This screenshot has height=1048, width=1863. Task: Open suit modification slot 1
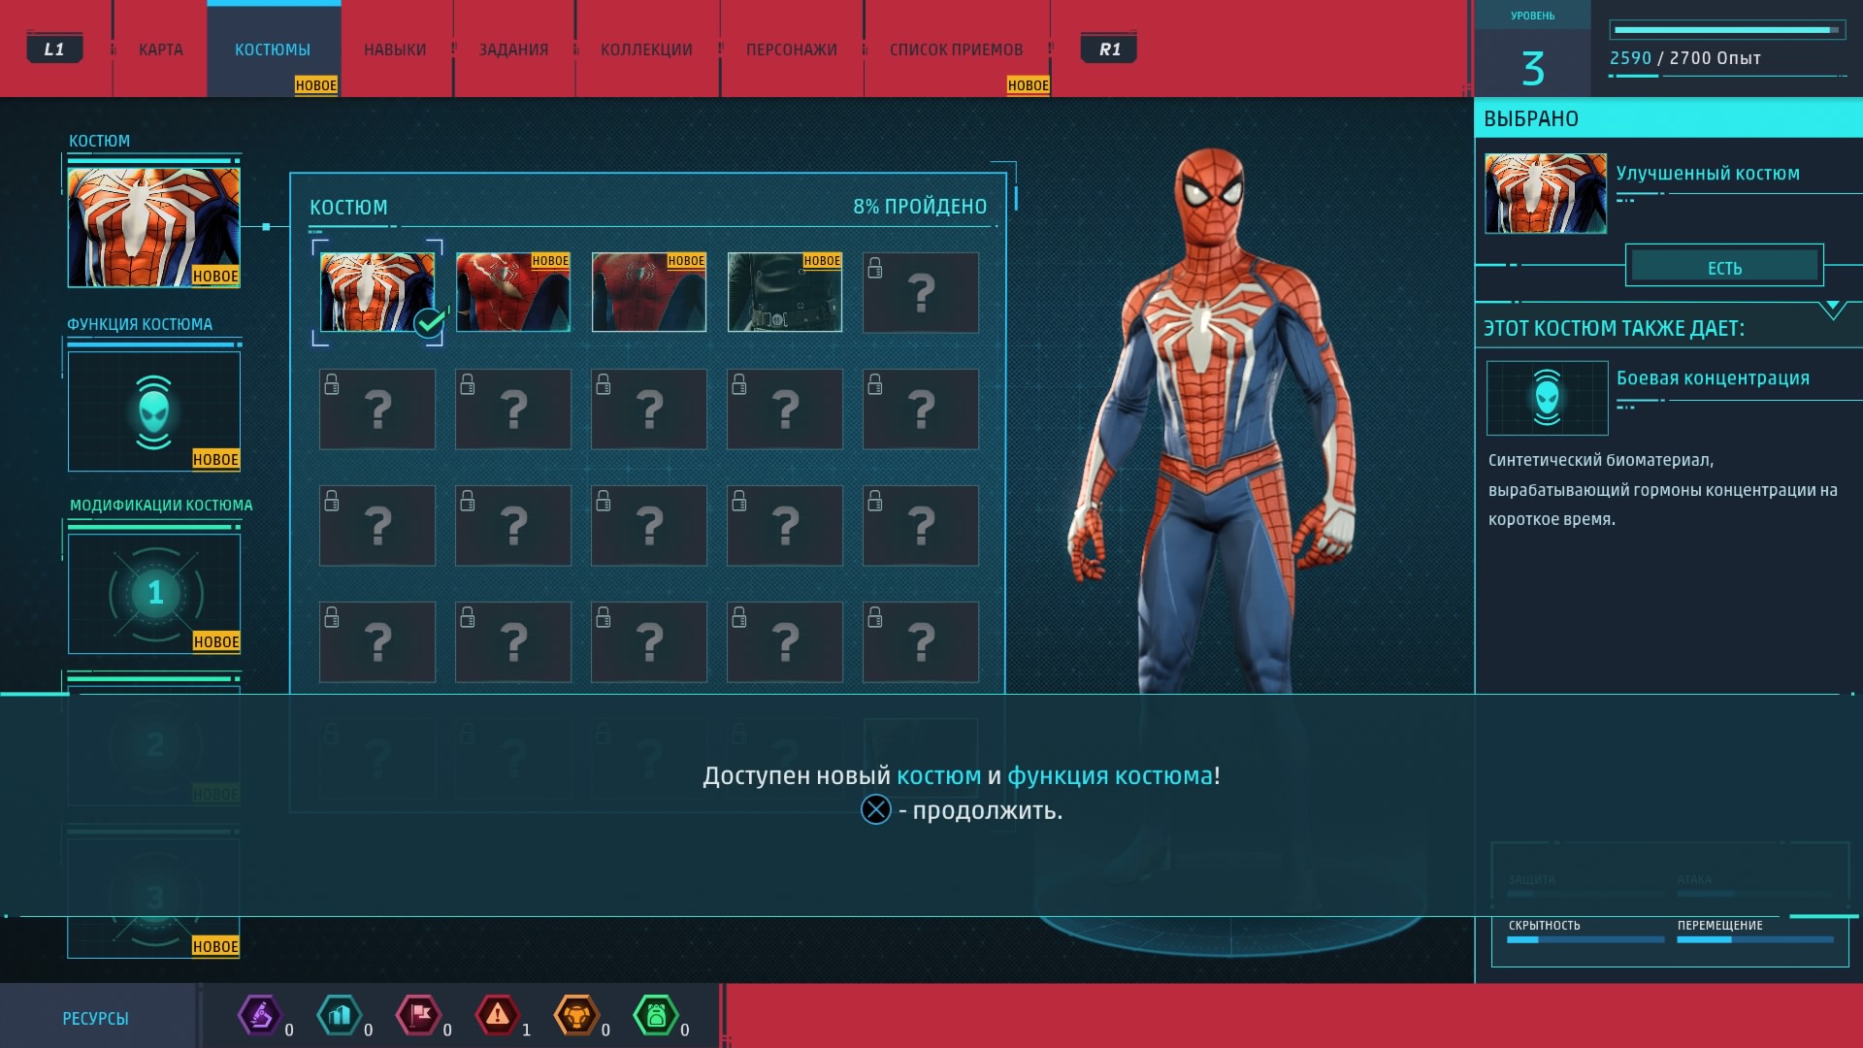(154, 593)
